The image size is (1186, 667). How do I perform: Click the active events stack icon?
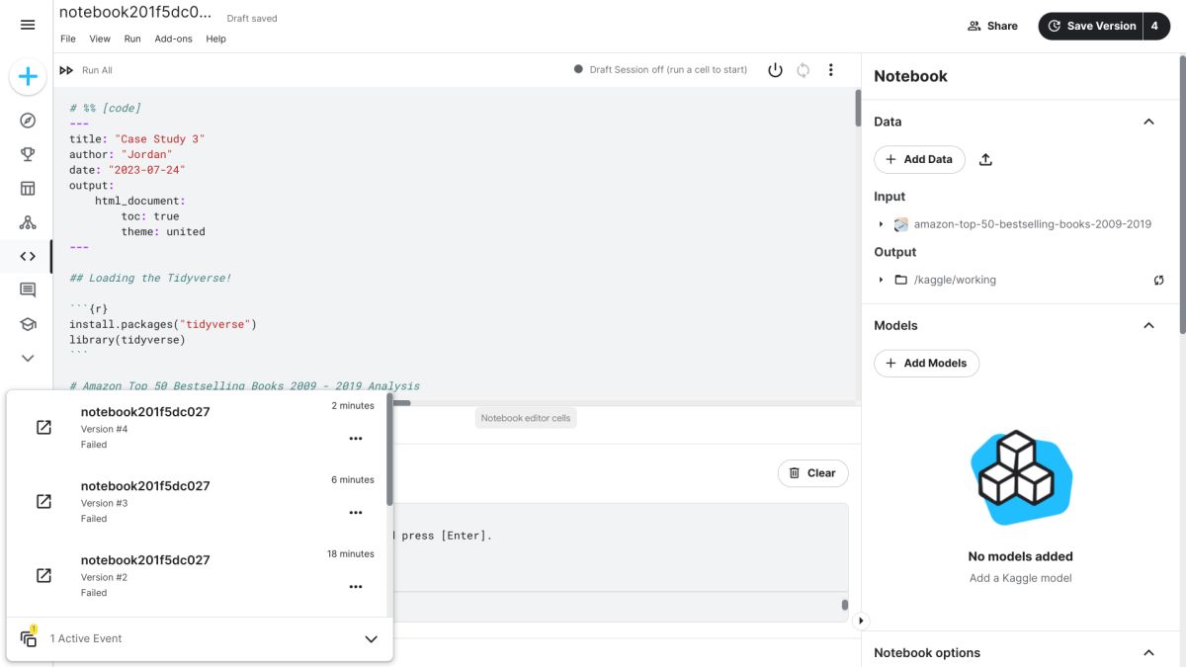[x=29, y=638]
